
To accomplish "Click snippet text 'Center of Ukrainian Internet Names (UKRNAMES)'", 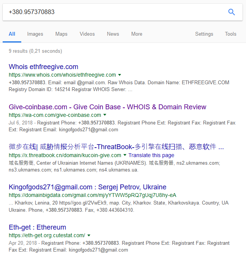I will tap(91, 163).
